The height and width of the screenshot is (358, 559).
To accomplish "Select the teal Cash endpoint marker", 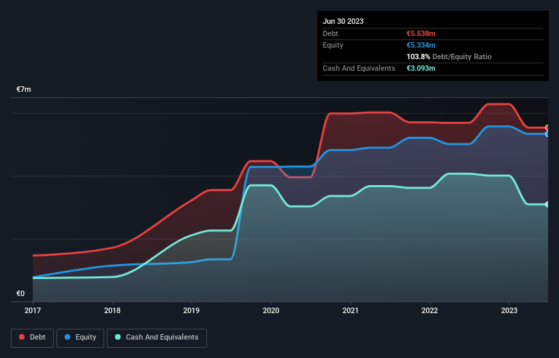I will coord(547,204).
